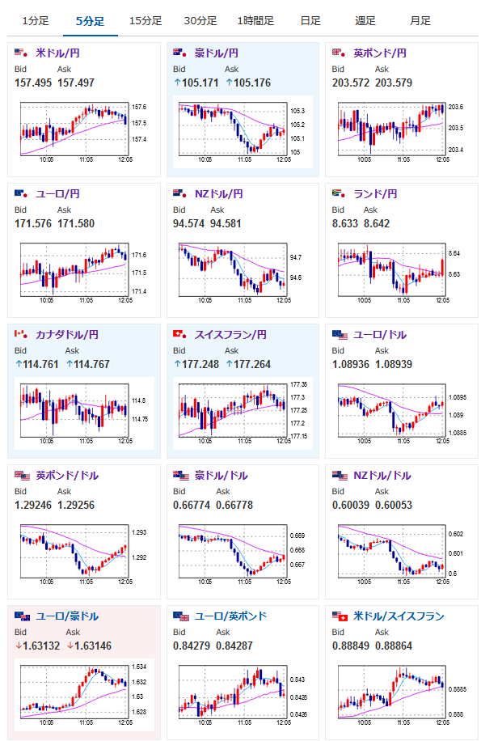Select the 15分足 timeframe tab
Image resolution: width=481 pixels, height=741 pixels.
[x=146, y=21]
